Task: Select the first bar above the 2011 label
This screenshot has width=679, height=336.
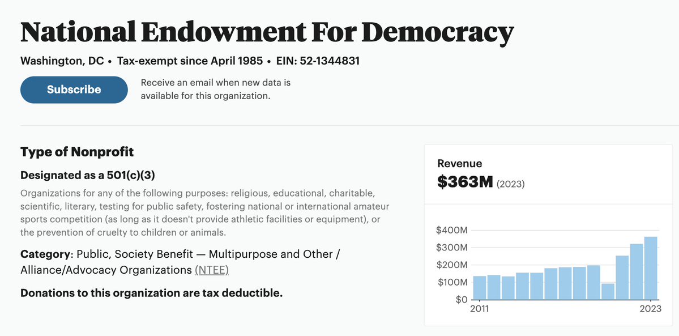Action: pos(480,287)
